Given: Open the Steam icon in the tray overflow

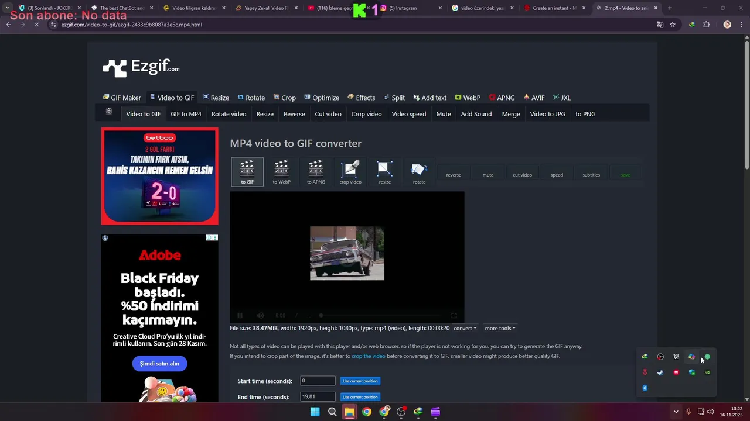Looking at the screenshot, I should 660,372.
